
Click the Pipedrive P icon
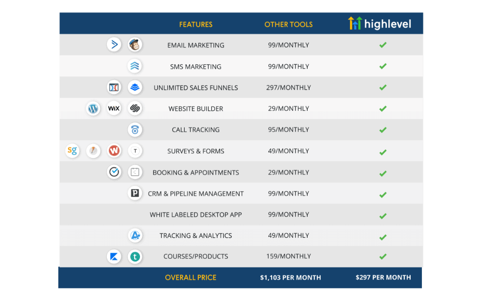pos(135,193)
